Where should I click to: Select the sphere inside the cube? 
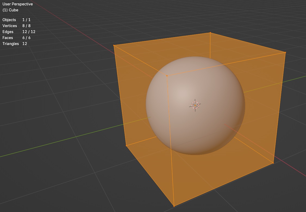[x=195, y=106]
